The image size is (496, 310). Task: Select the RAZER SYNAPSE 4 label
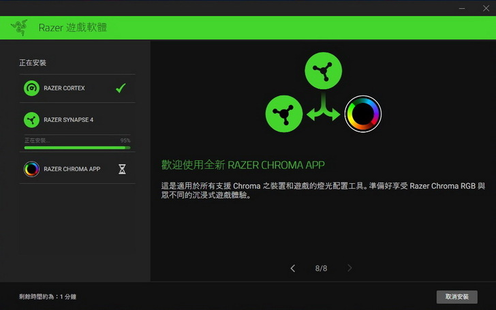(x=68, y=120)
